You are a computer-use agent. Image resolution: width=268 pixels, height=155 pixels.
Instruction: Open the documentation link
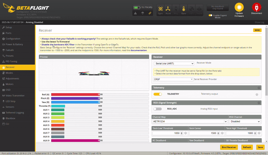click(x=139, y=50)
